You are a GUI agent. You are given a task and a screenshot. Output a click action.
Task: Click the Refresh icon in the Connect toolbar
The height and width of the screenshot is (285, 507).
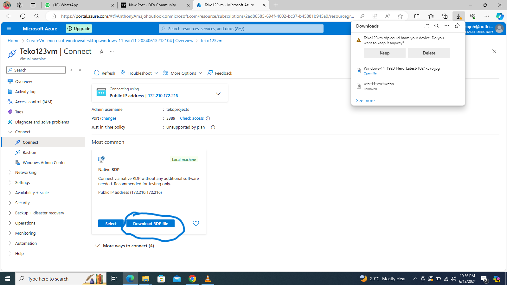tap(97, 73)
